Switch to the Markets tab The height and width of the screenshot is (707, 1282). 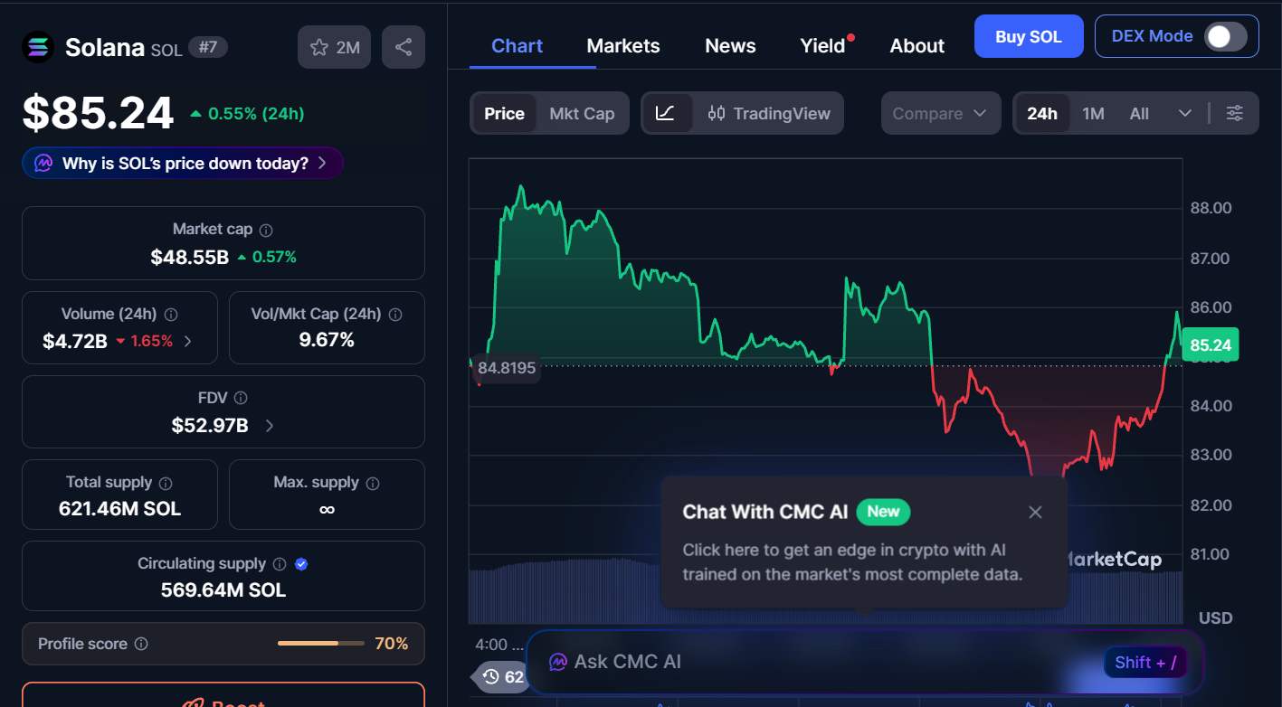click(622, 45)
